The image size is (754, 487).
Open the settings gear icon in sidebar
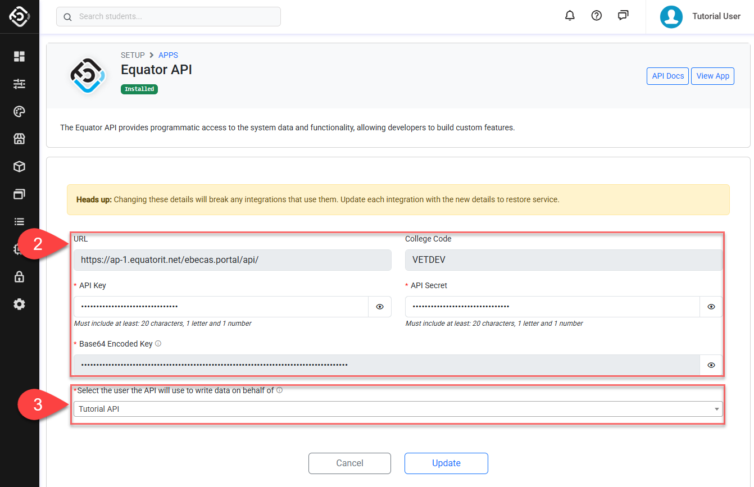point(20,304)
